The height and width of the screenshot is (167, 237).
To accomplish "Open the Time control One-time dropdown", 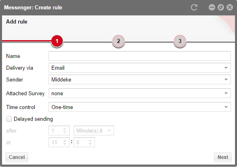I will pos(140,107).
